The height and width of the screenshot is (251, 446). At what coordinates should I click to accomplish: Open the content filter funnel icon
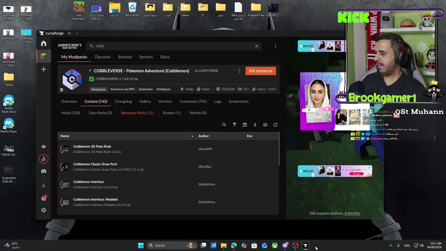tap(234, 125)
